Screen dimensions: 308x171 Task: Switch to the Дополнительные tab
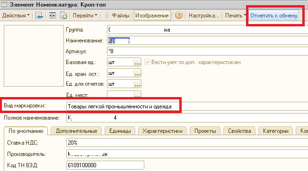76,131
